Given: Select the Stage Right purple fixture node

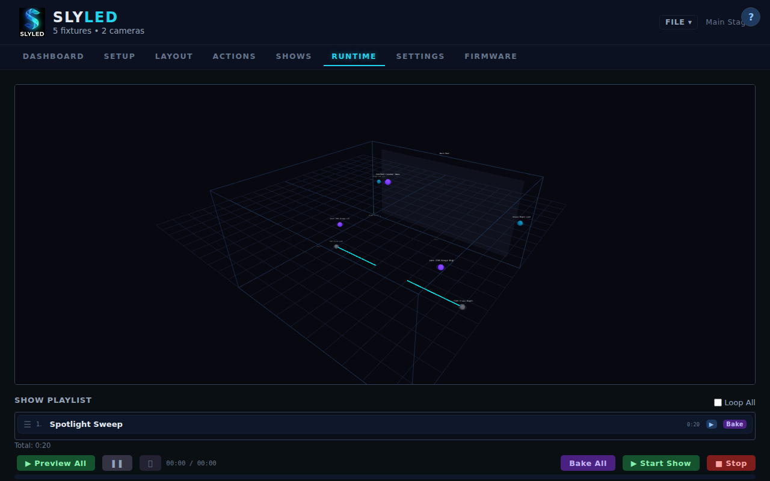Looking at the screenshot, I should 441,267.
